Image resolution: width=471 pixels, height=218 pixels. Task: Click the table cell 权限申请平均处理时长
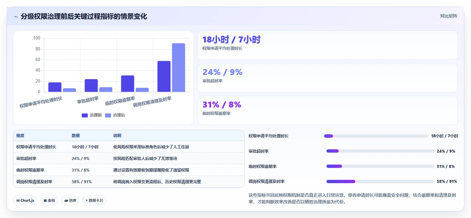[x=36, y=147]
